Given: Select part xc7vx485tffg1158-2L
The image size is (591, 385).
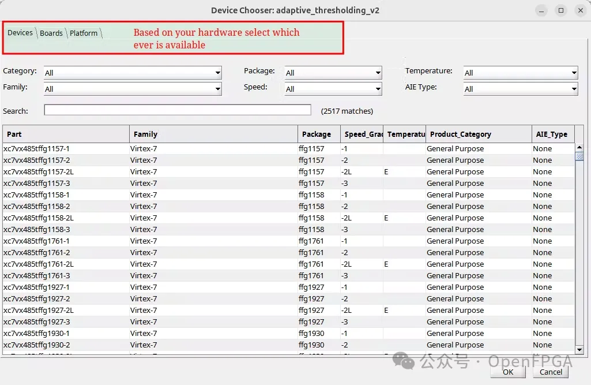Looking at the screenshot, I should (289, 218).
